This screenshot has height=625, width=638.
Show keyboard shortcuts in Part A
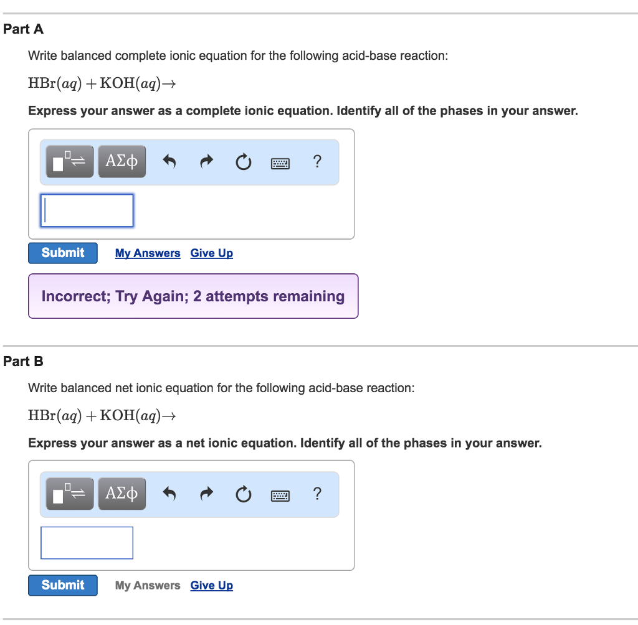[x=280, y=163]
